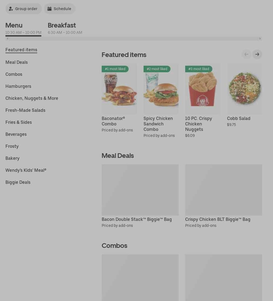Click the Schedule calendar icon

pos(49,9)
